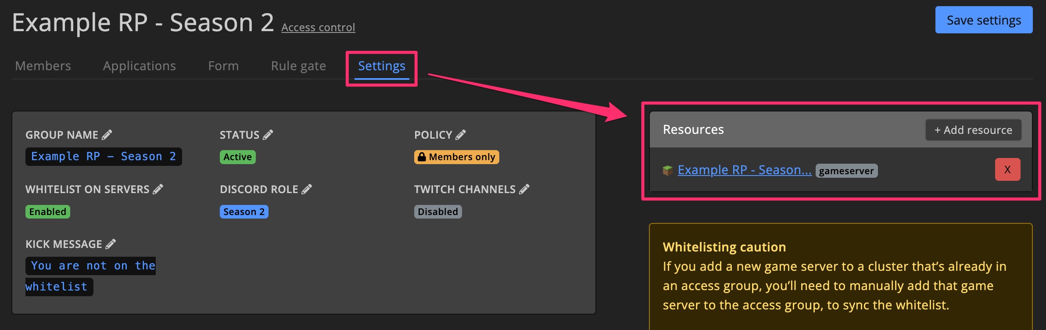Open the Applications tab

pos(139,66)
